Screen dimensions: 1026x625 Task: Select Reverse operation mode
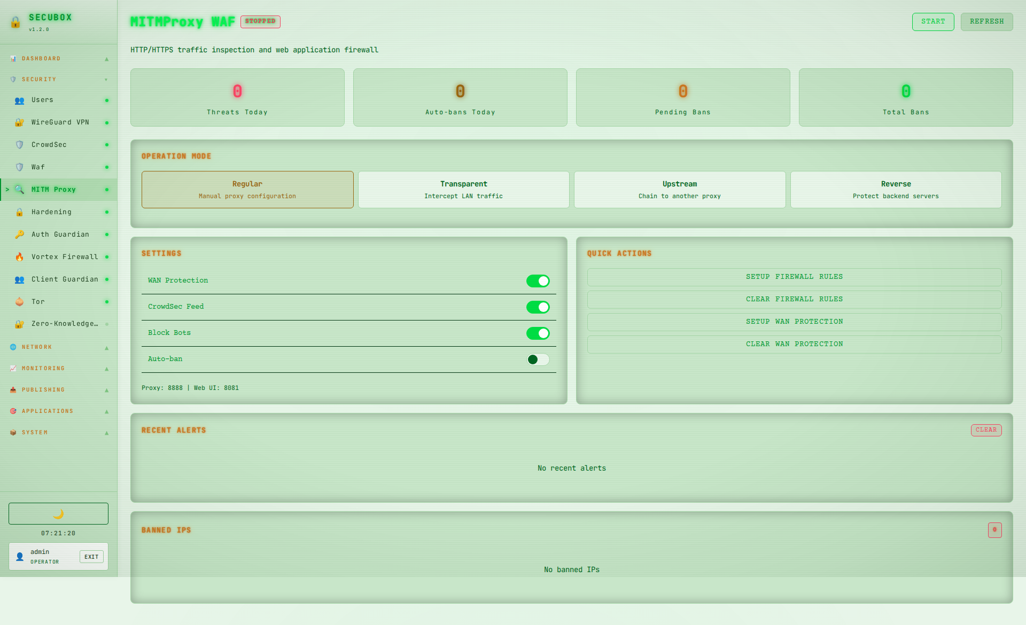point(896,190)
